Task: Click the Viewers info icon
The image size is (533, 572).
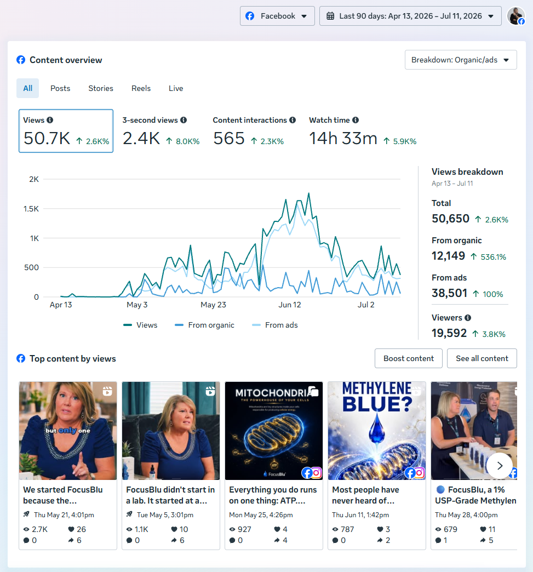Action: pyautogui.click(x=468, y=318)
